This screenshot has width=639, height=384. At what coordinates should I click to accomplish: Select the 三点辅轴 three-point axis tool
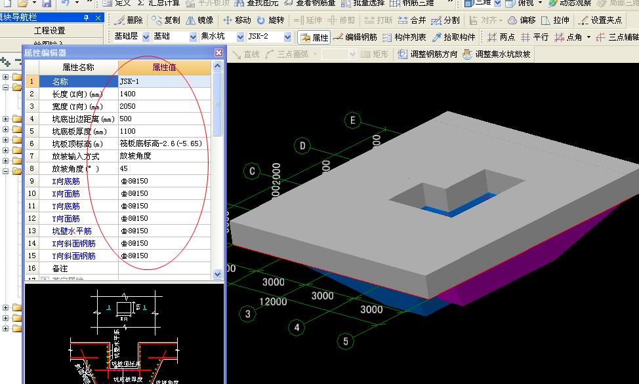[617, 37]
